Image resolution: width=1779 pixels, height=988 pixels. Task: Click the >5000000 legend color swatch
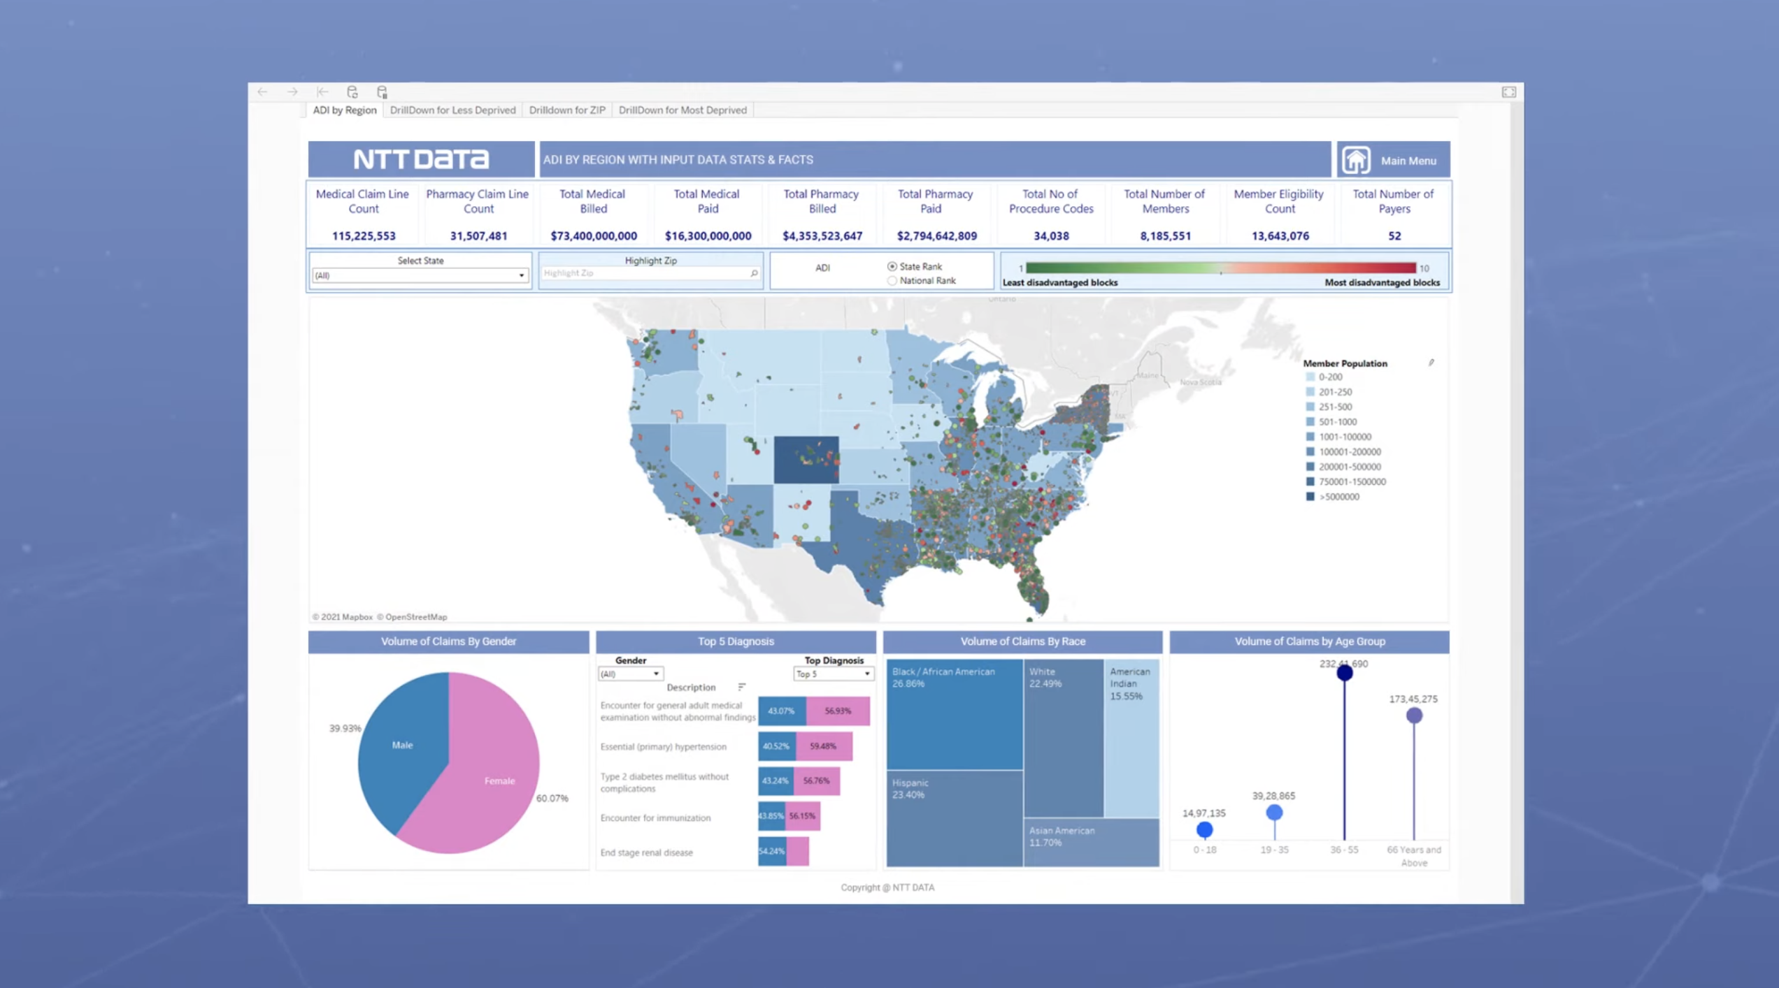point(1310,497)
